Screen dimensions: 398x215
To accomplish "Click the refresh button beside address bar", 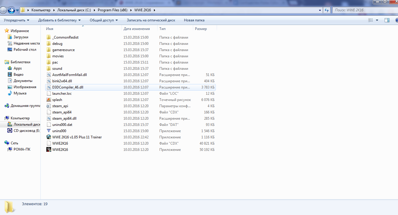I will click(327, 10).
